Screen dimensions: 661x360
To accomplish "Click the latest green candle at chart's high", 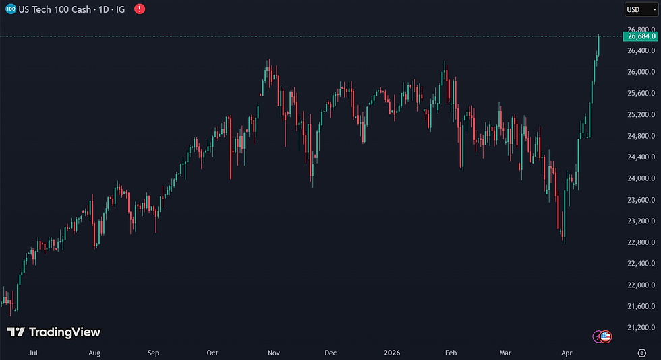I will click(x=599, y=46).
